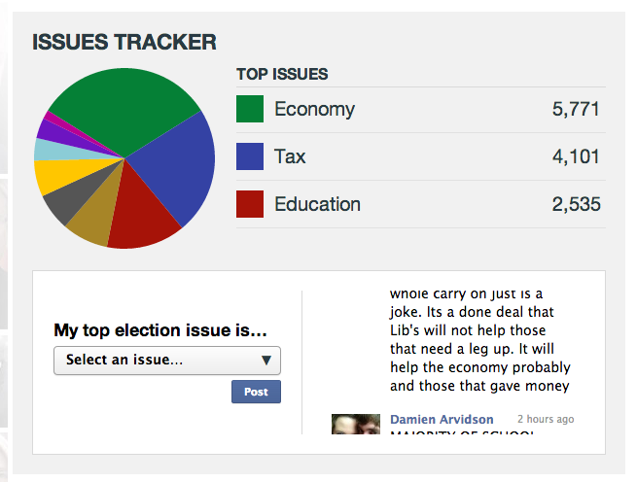Viewport: 637px width, 482px height.
Task: Click the green Economy color swatch
Action: point(250,110)
